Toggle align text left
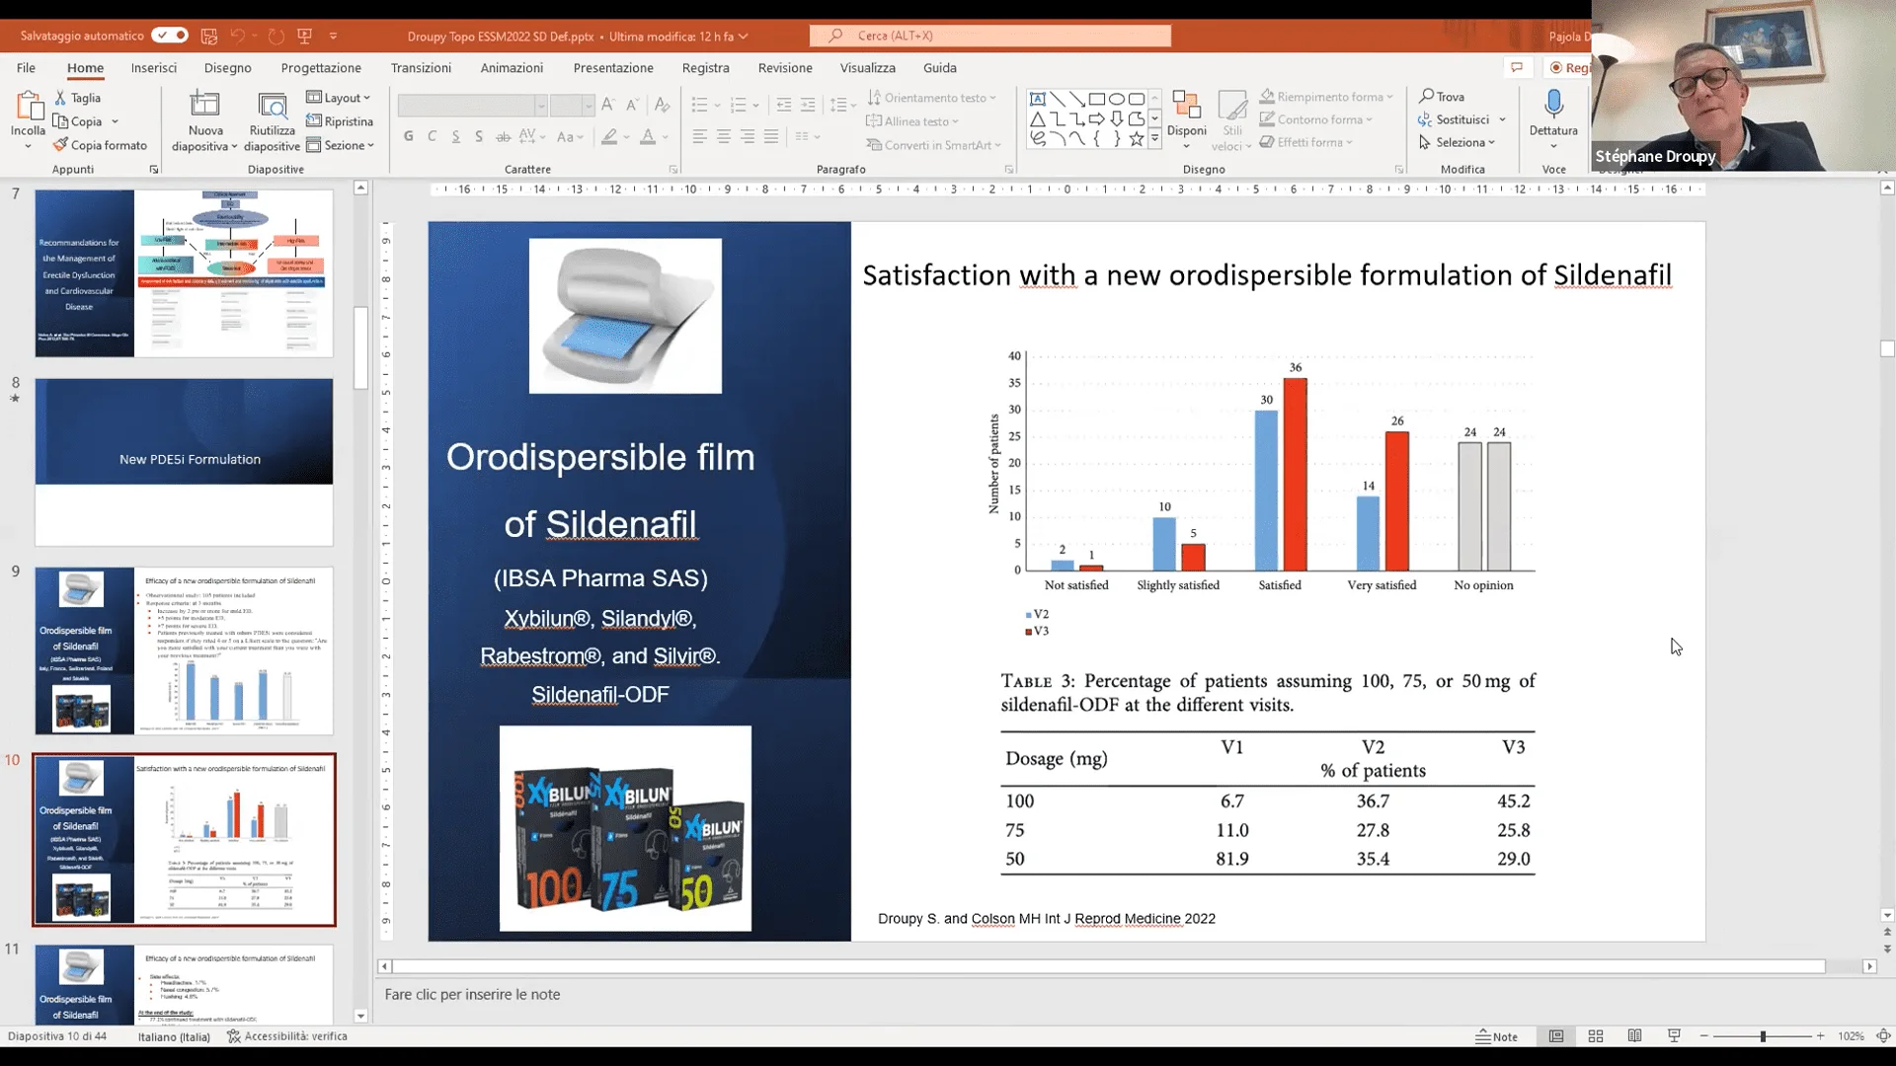The image size is (1896, 1066). point(700,136)
